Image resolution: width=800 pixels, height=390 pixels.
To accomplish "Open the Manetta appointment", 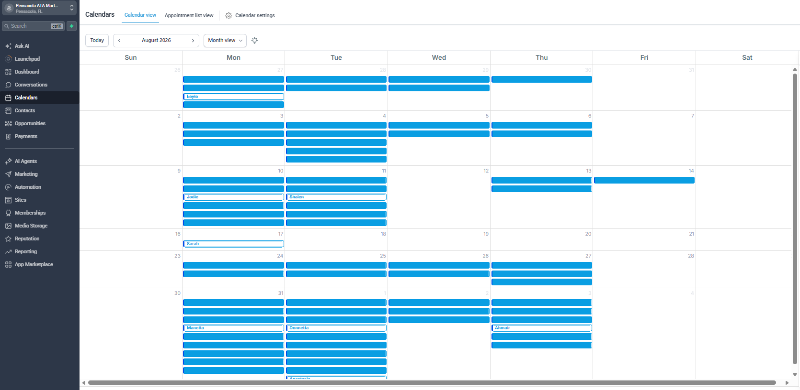I will click(x=233, y=328).
